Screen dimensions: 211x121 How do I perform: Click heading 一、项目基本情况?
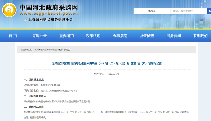point(33,80)
